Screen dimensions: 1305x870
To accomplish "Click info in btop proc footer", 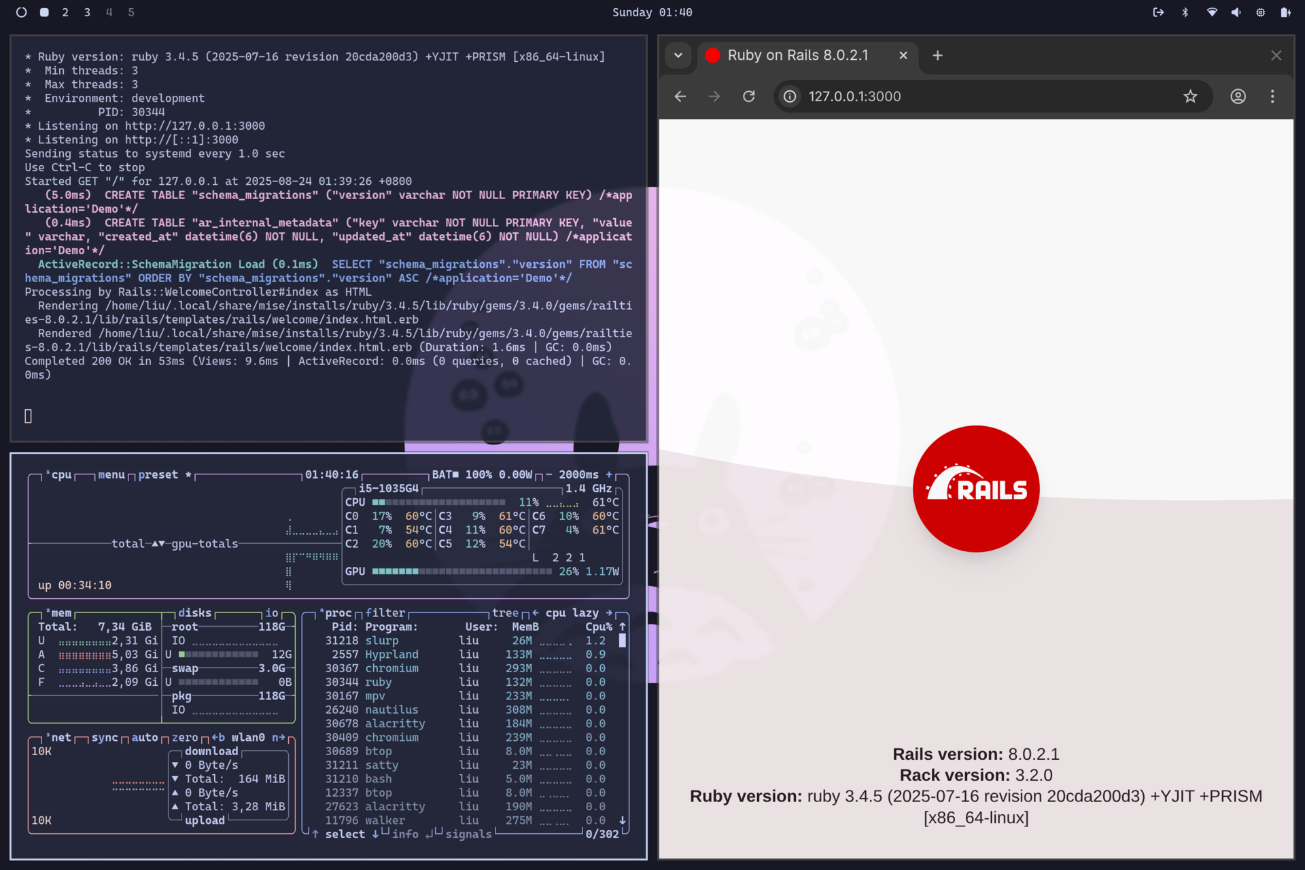I will [x=405, y=834].
